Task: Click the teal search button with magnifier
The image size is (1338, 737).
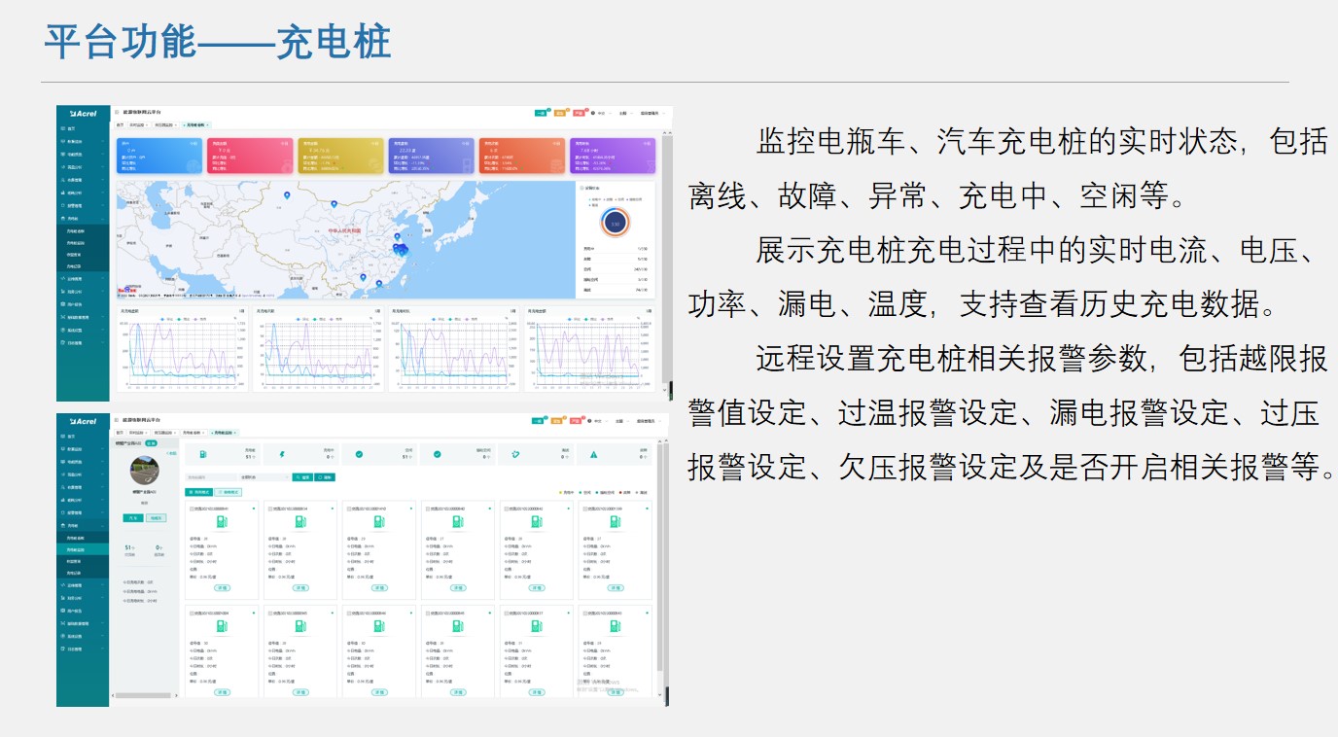Action: (x=304, y=477)
